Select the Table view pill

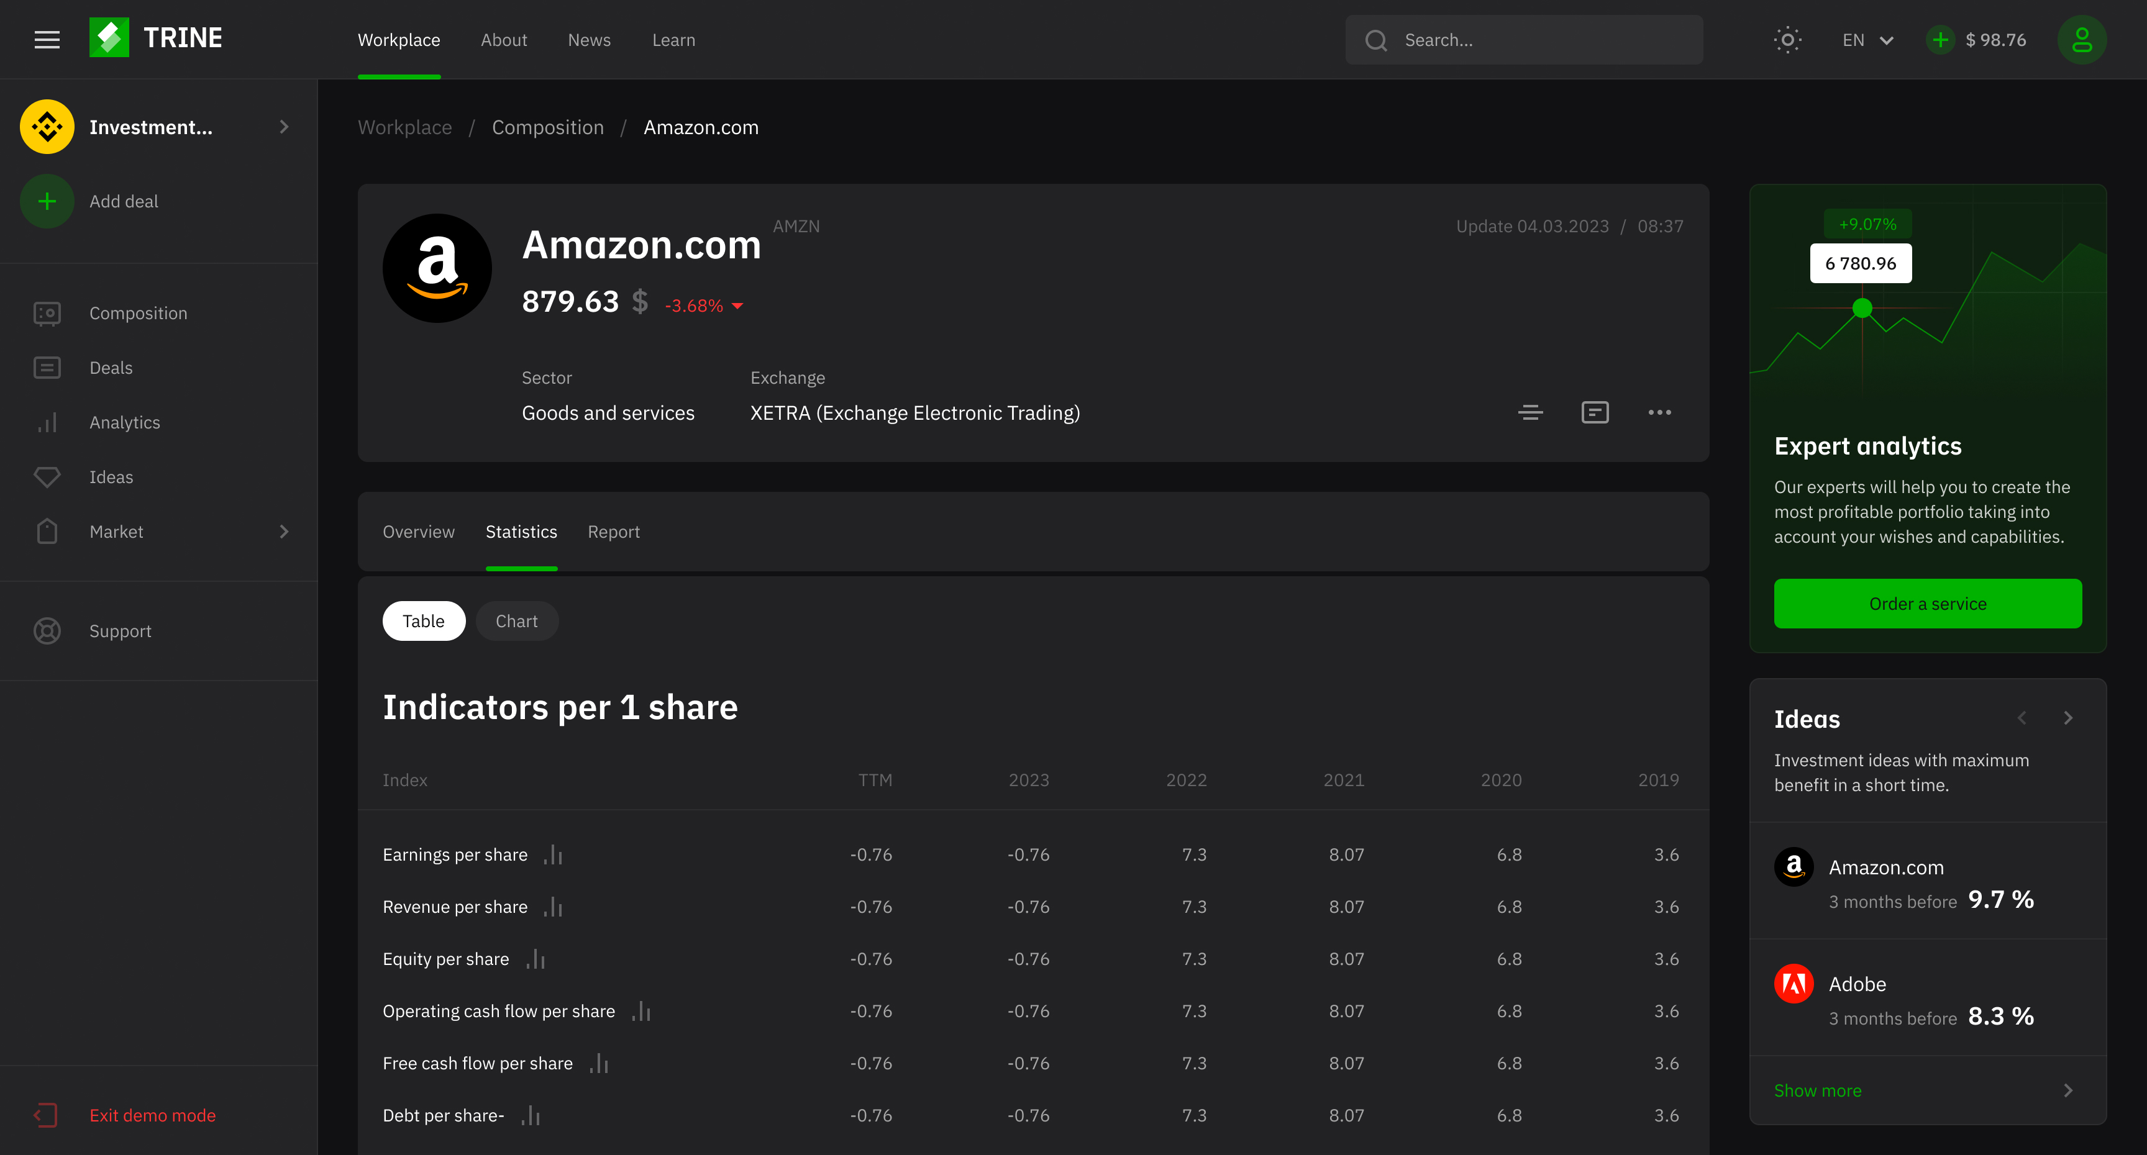[x=424, y=621]
